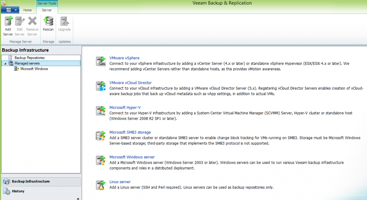This screenshot has width=367, height=200.
Task: Expand the navigation pane overflow chevron
Action: click(x=78, y=198)
